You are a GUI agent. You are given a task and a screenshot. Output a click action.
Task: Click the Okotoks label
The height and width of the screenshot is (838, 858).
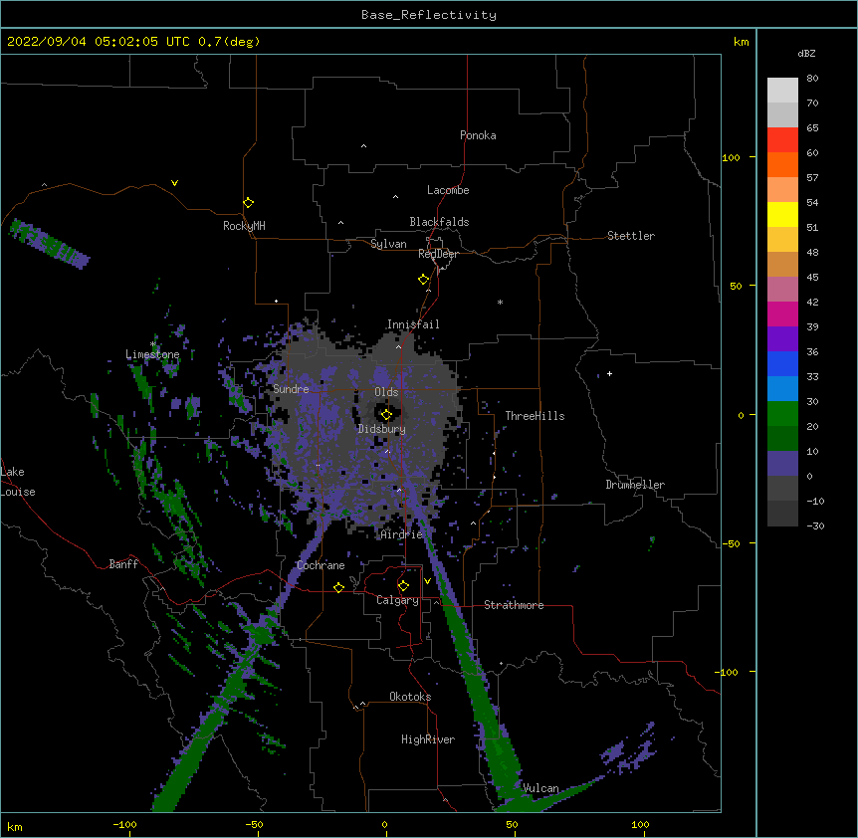coord(410,697)
